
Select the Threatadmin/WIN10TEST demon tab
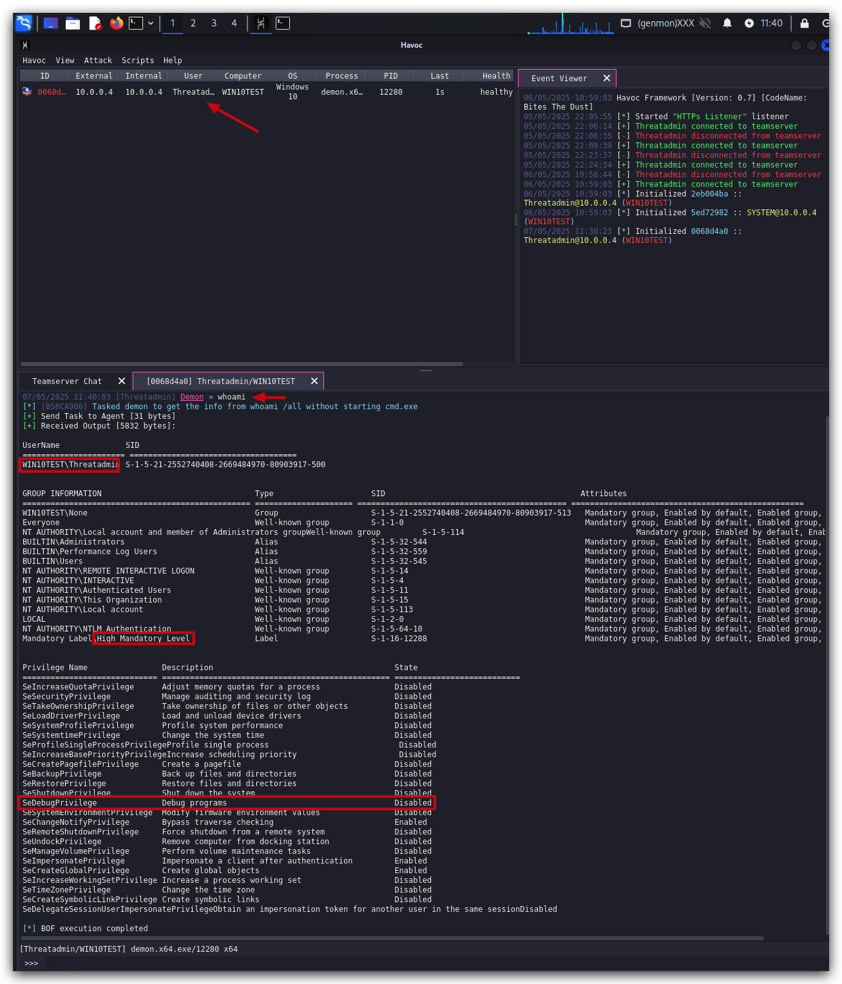click(x=221, y=381)
